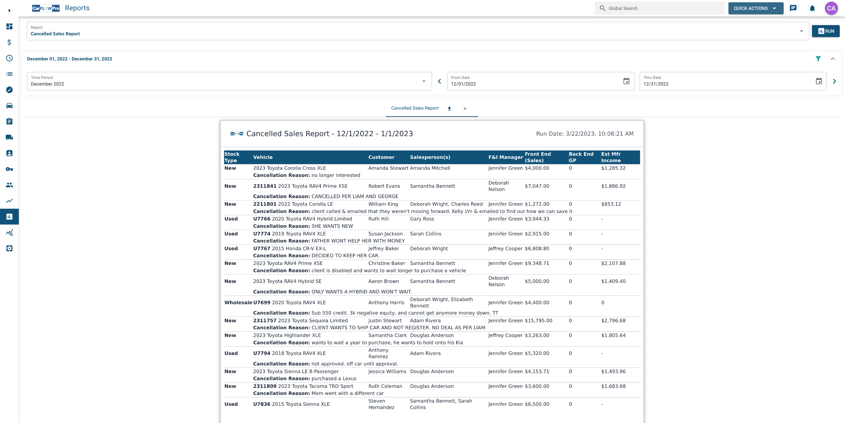Open the vehicle inventory car icon
The image size is (845, 423).
point(9,106)
